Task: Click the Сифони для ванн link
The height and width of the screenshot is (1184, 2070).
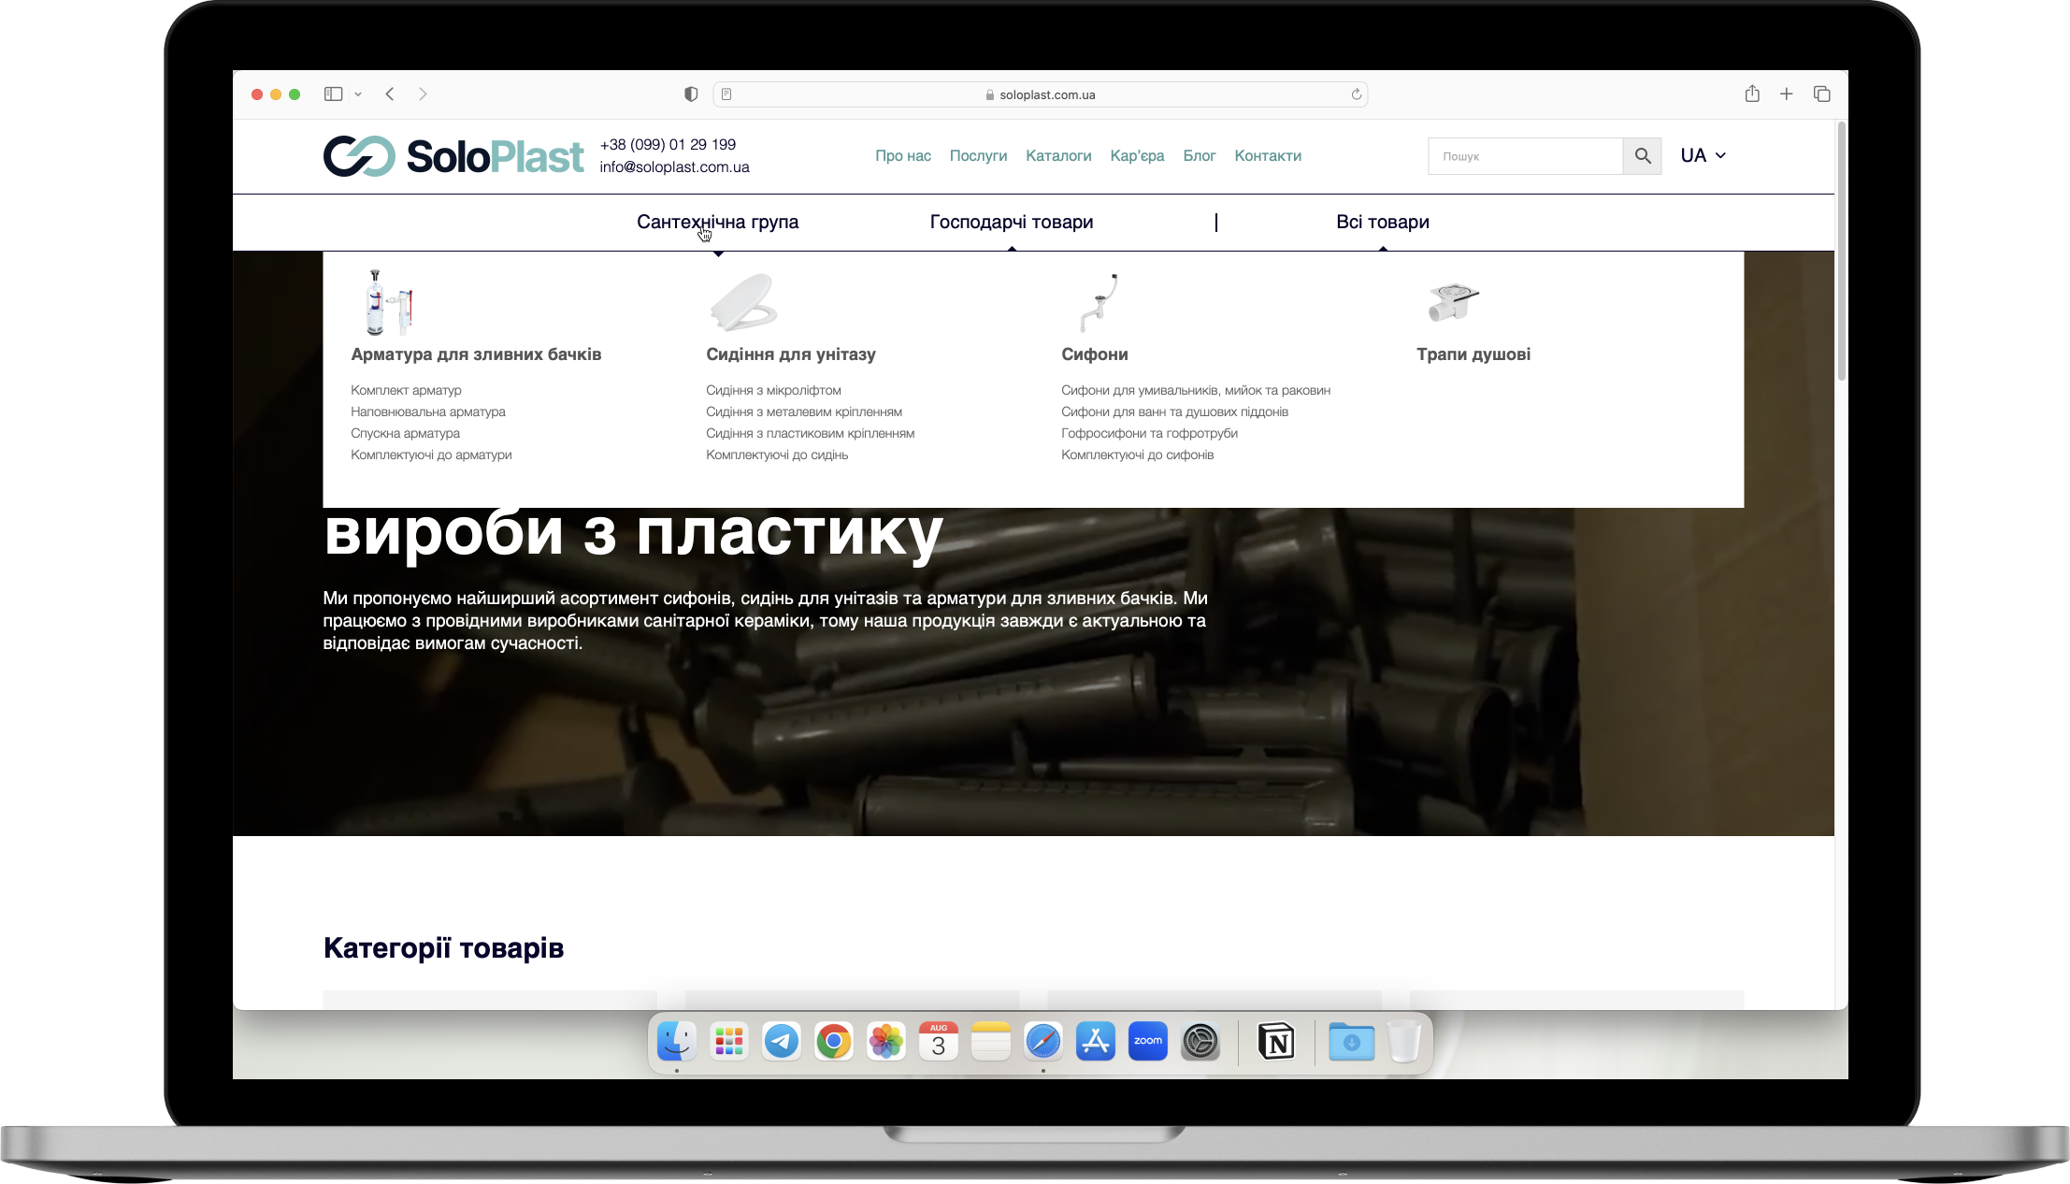Action: (1174, 412)
